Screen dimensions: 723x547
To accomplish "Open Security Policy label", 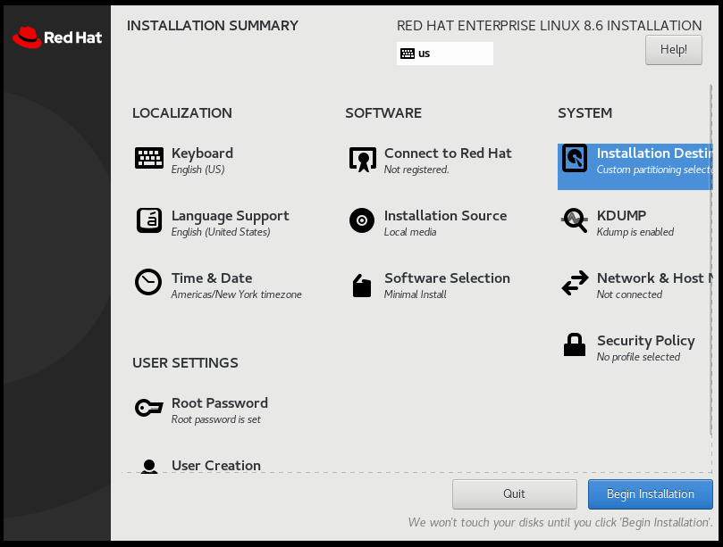I will tap(646, 341).
